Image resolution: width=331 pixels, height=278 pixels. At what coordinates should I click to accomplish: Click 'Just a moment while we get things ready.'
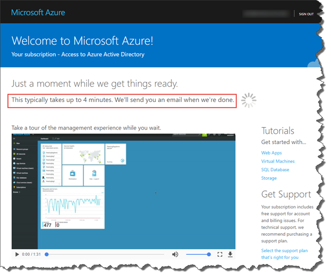pyautogui.click(x=95, y=84)
